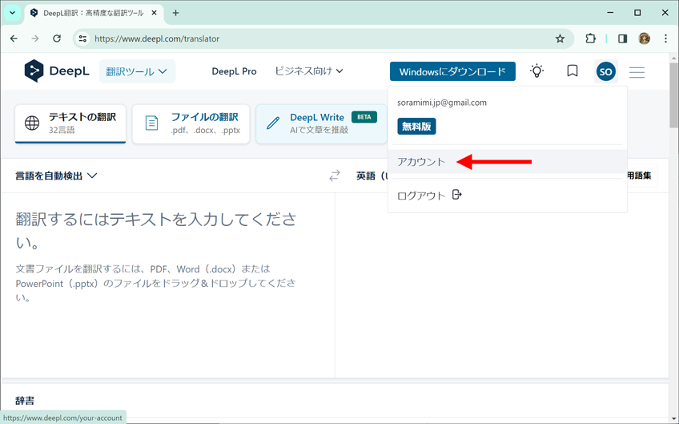Click the BETA badge on DeepL Write
Image resolution: width=679 pixels, height=424 pixels.
[x=364, y=117]
